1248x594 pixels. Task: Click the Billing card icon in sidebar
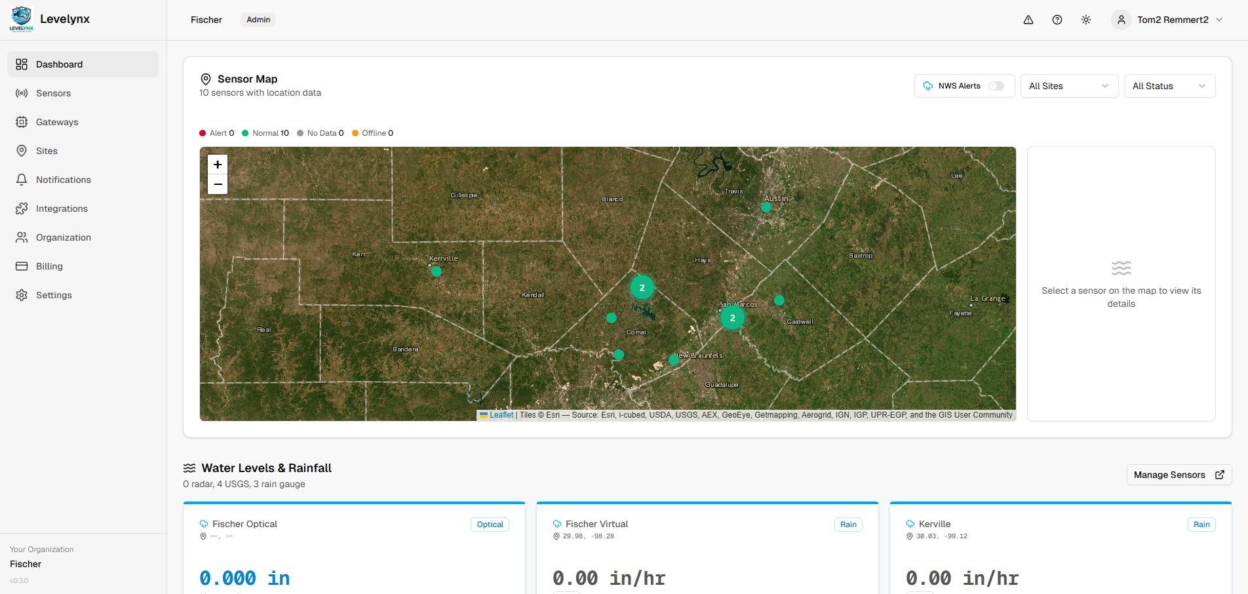(22, 266)
